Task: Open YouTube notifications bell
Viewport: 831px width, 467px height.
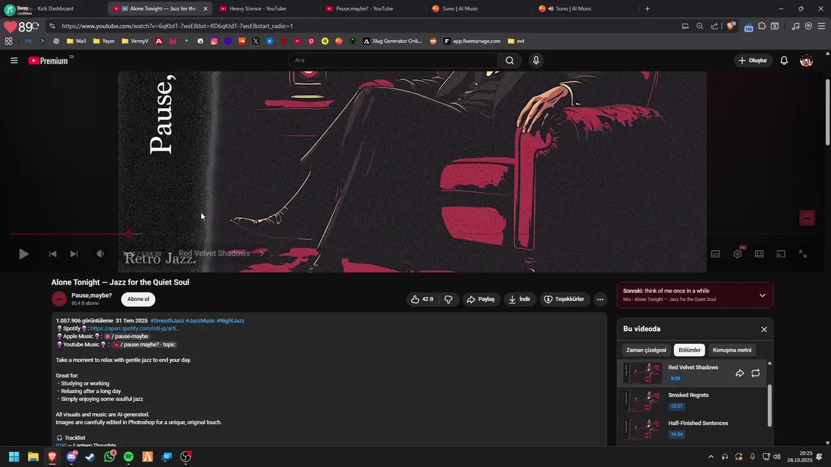Action: [x=784, y=60]
